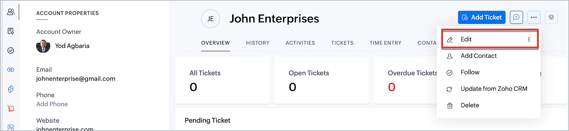Choose Update from Zoho CRM
Screen dimensions: 569x131
click(x=494, y=89)
